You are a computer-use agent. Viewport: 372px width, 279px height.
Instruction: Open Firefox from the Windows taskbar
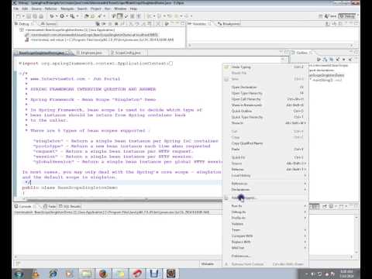(103, 274)
